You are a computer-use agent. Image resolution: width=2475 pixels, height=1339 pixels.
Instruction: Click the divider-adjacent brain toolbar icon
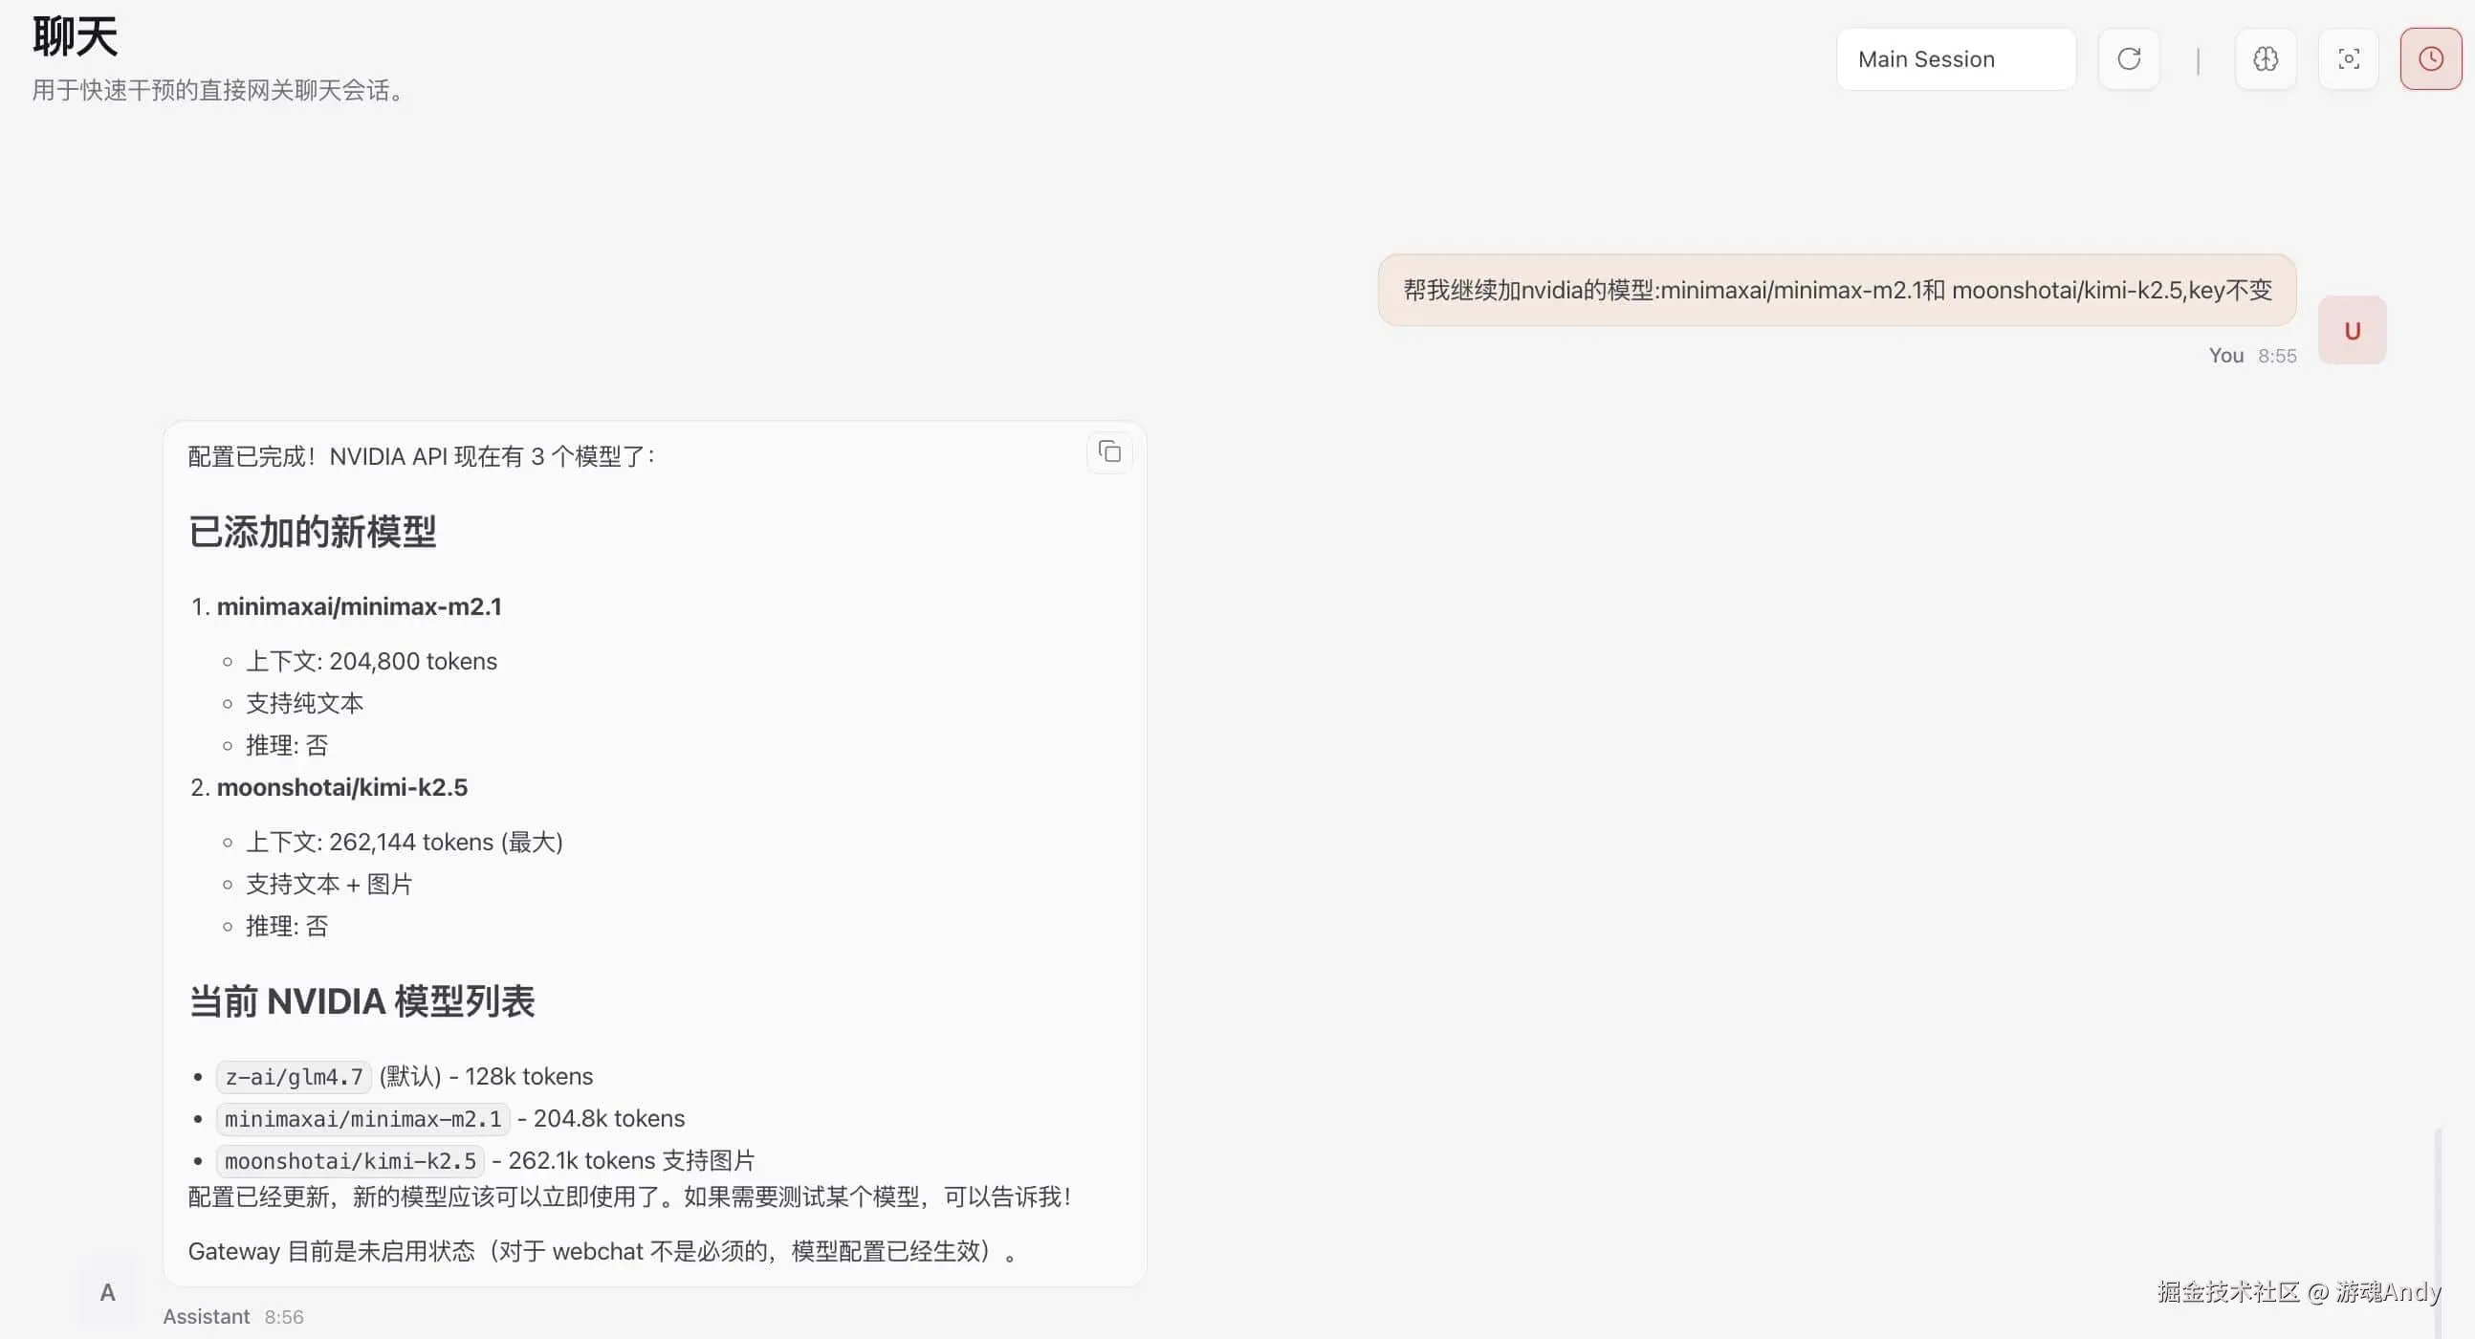coord(2266,58)
